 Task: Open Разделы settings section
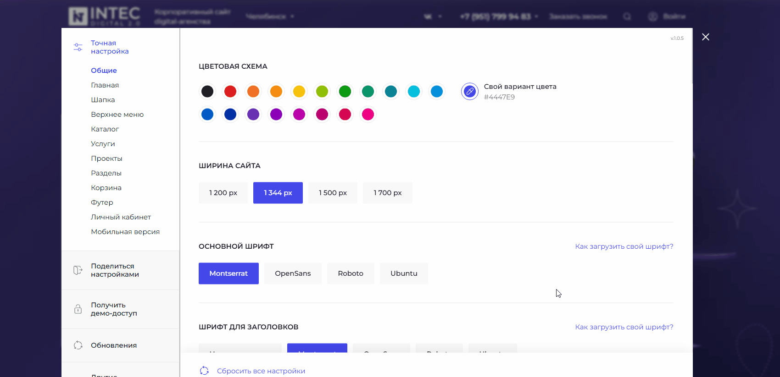pyautogui.click(x=106, y=173)
